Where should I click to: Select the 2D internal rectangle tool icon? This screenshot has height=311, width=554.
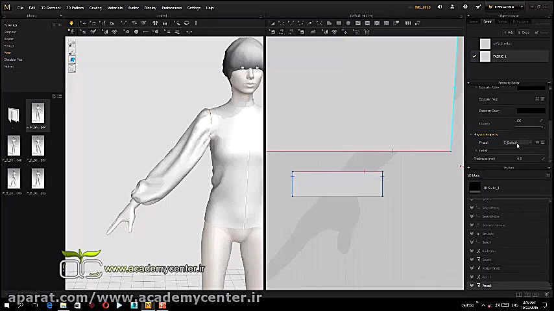click(x=367, y=23)
